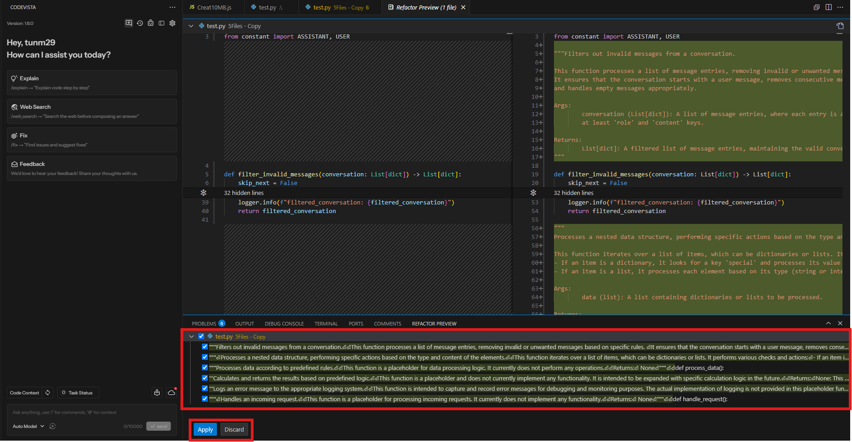Open CodeVista settings gear icon

coord(172,23)
